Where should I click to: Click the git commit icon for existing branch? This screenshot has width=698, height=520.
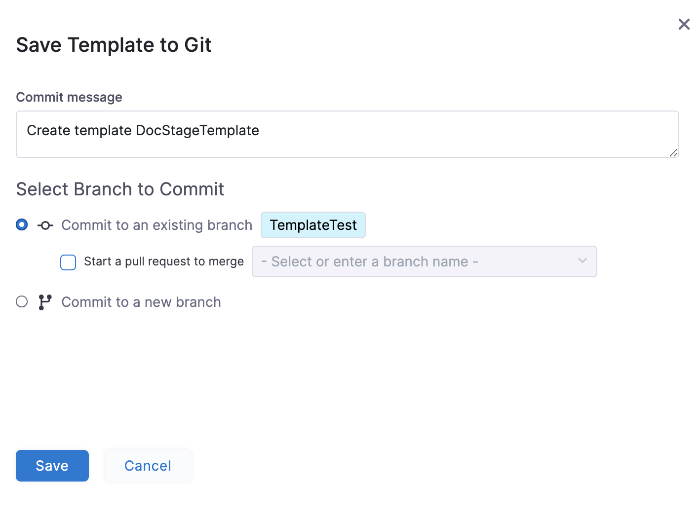click(x=45, y=225)
